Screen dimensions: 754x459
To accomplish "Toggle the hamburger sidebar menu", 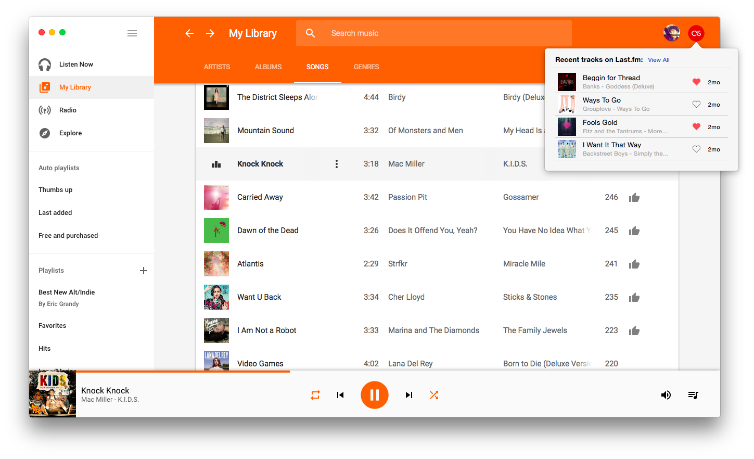I will click(132, 33).
